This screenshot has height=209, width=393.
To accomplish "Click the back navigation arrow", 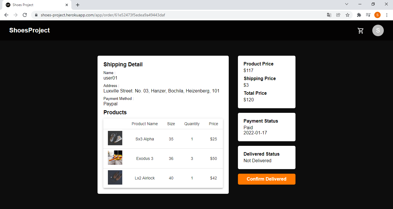I will click(6, 15).
